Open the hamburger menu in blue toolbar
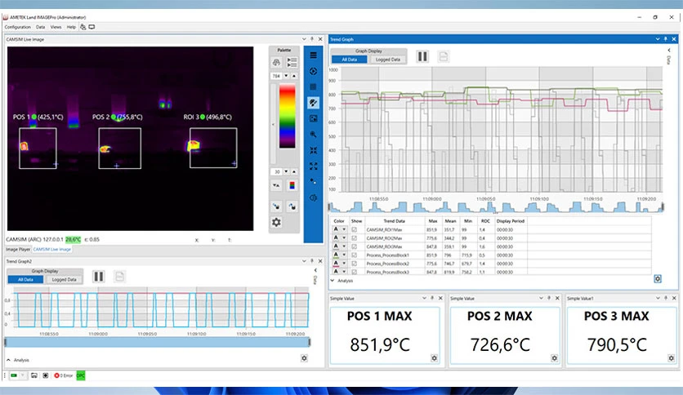Viewport: 683px width, 395px height. tap(313, 55)
